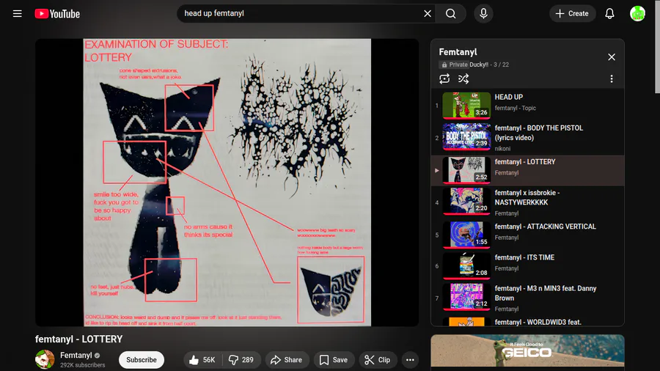Save the video to a playlist

click(334, 360)
